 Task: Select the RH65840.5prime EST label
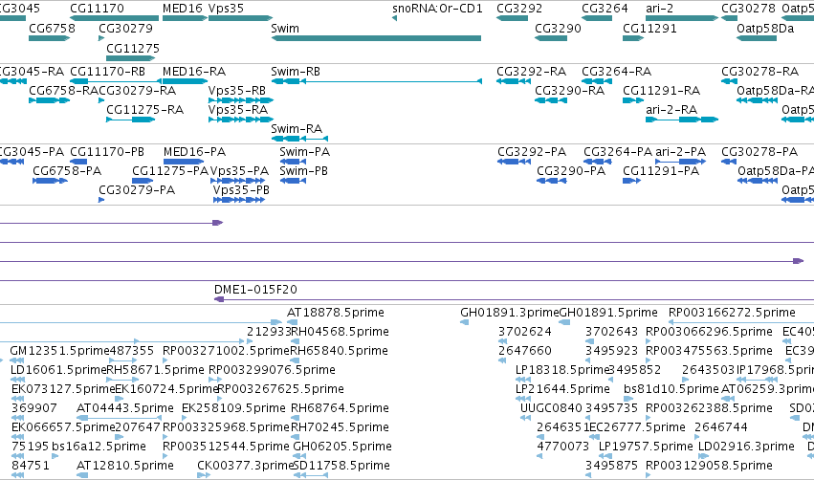(x=339, y=351)
